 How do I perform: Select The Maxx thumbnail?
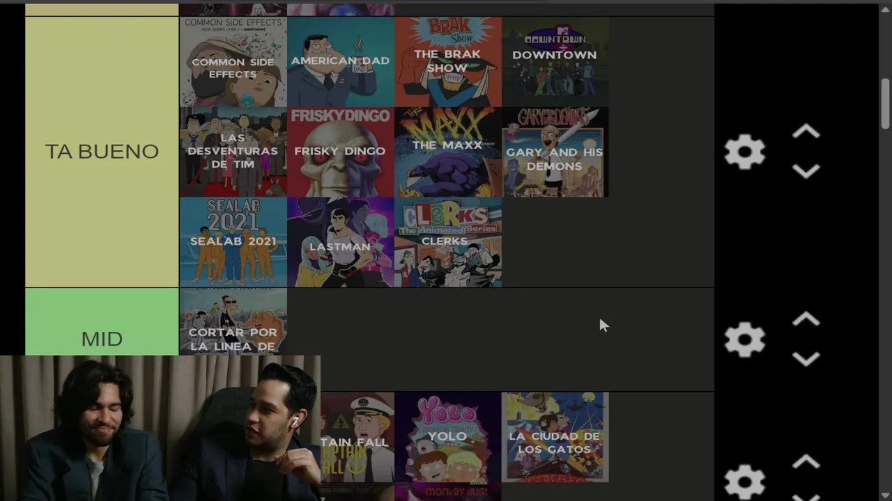tap(448, 152)
